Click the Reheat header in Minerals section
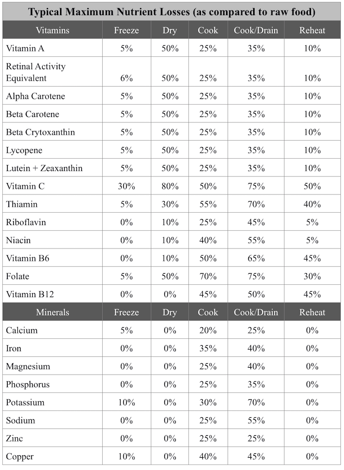Viewport: 344px width, 470px height. point(312,312)
